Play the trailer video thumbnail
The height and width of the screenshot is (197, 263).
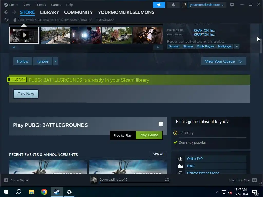tap(24, 35)
